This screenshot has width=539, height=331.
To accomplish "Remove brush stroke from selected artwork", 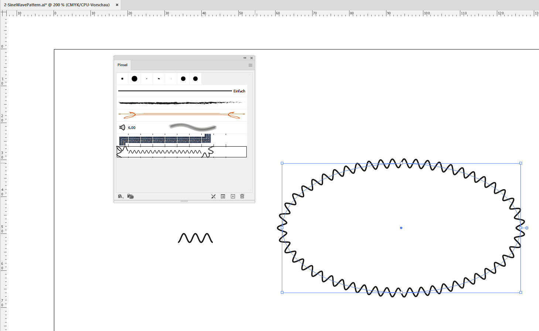I will click(x=213, y=196).
